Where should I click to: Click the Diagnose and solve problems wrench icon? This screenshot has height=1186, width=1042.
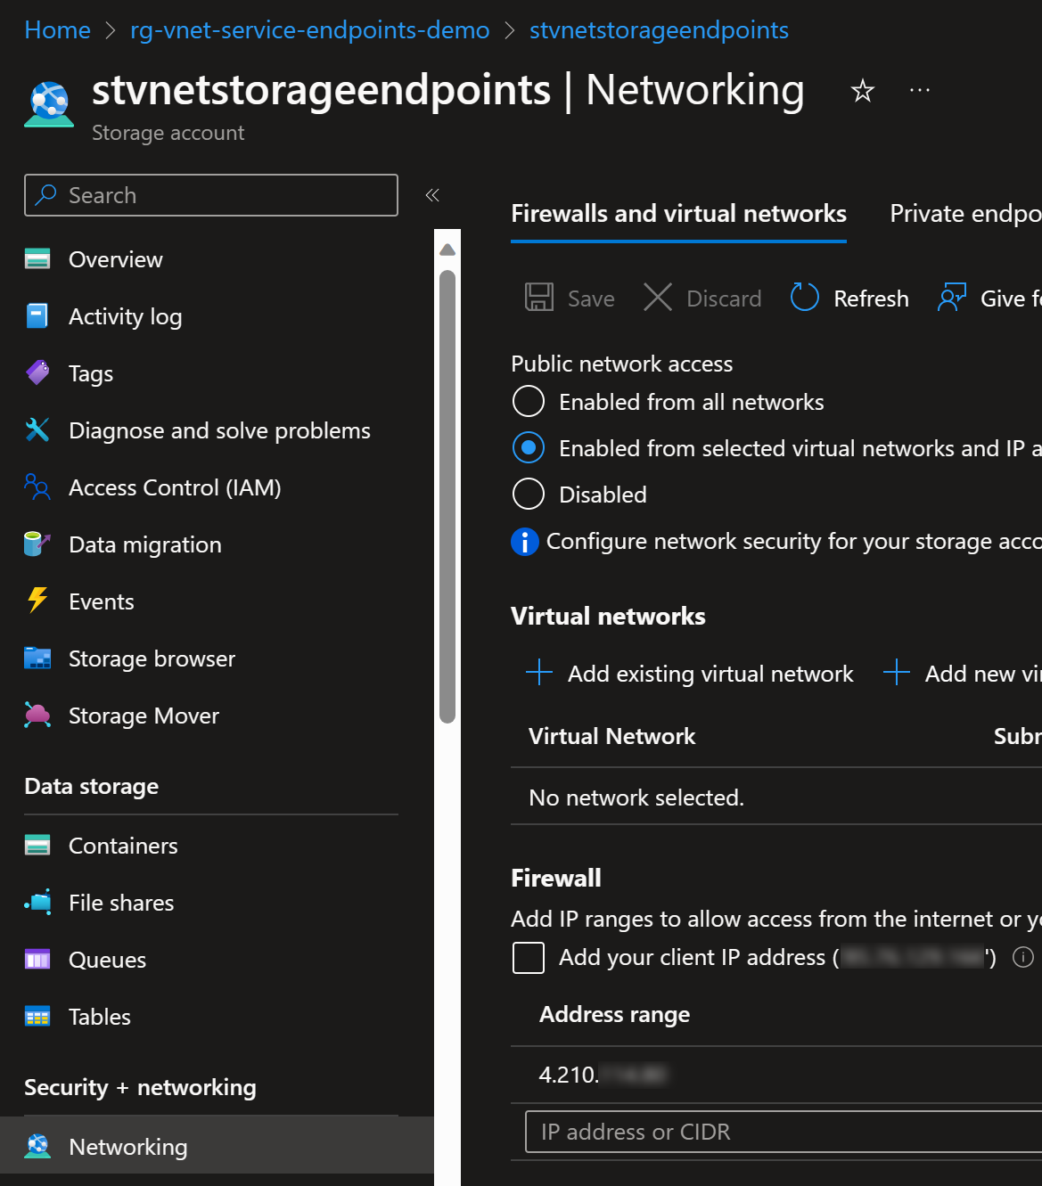tap(37, 430)
